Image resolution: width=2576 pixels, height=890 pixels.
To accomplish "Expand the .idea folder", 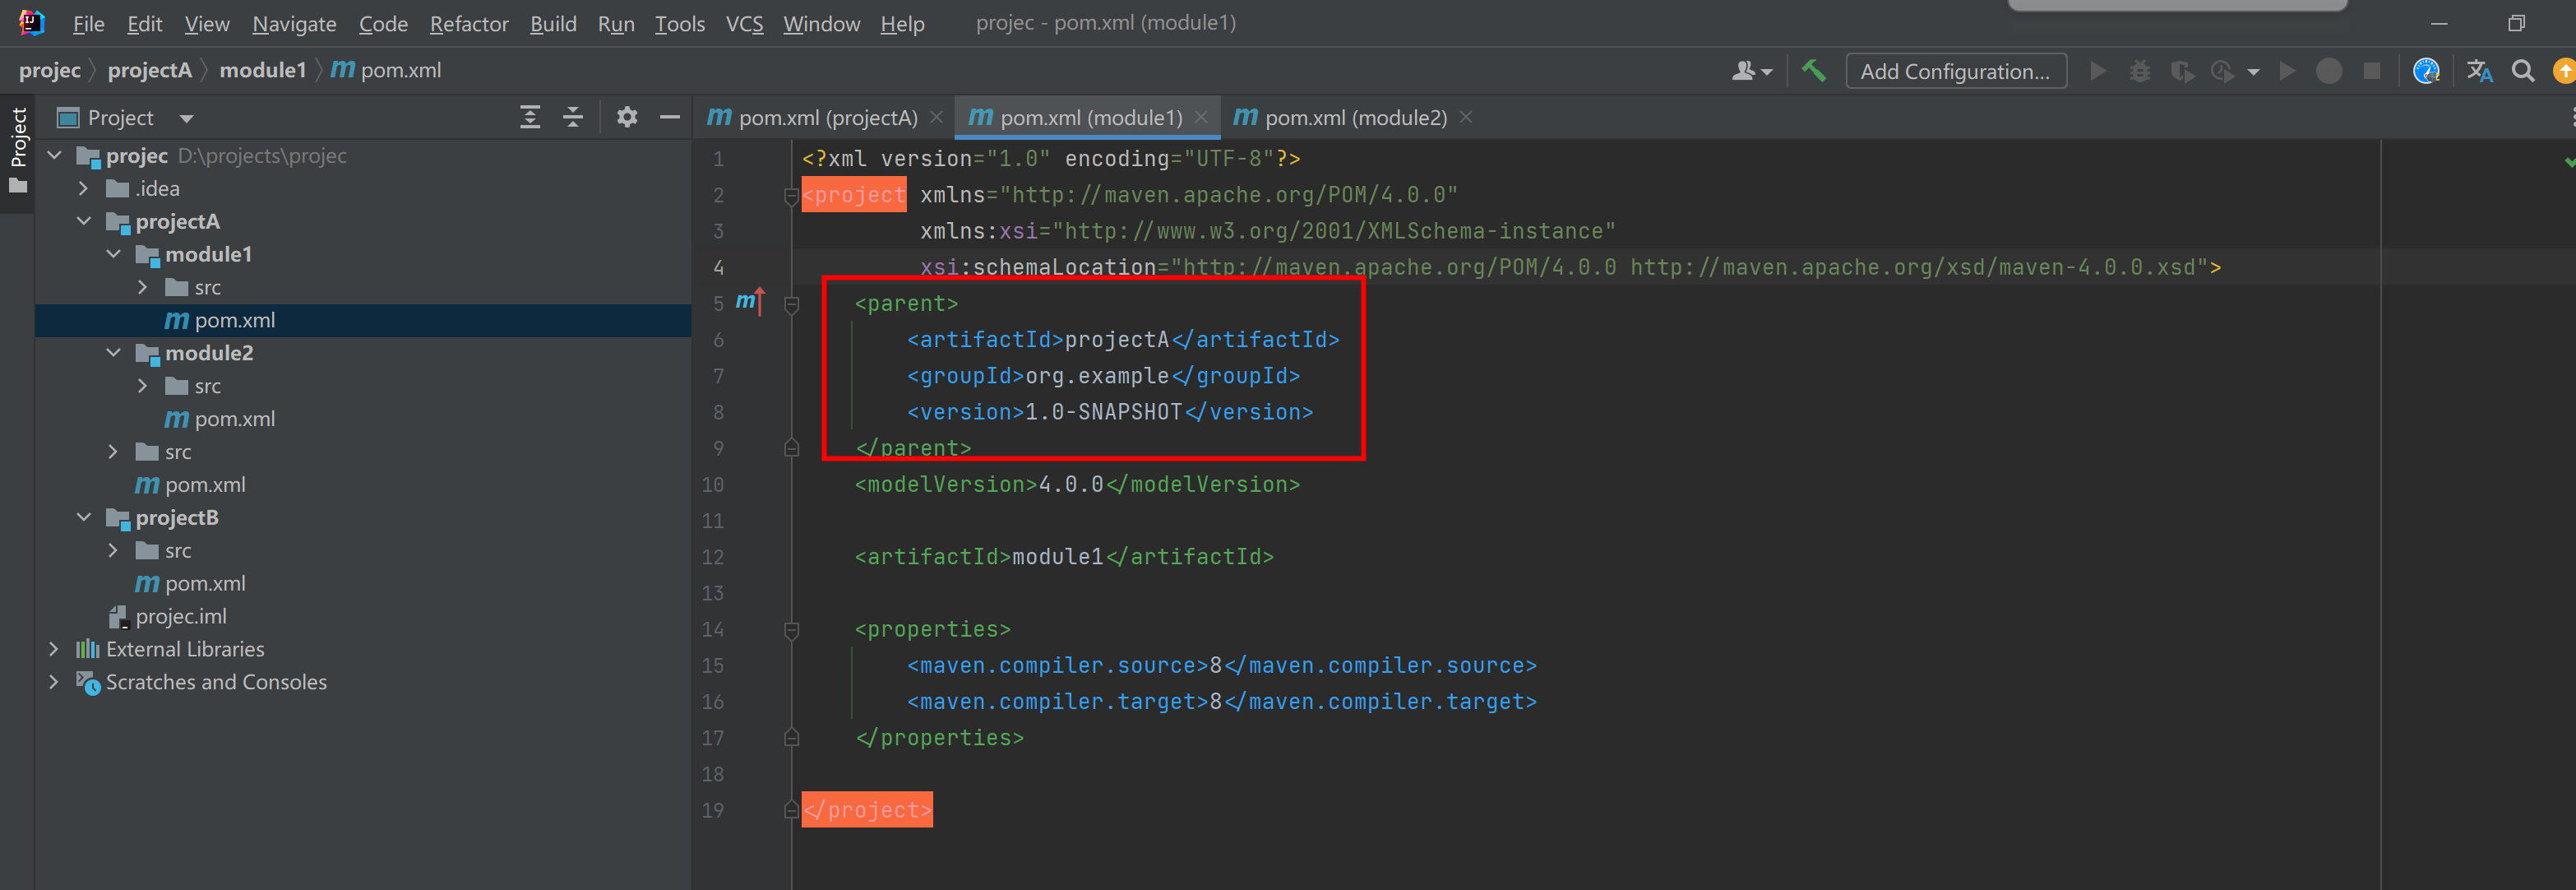I will tap(84, 189).
